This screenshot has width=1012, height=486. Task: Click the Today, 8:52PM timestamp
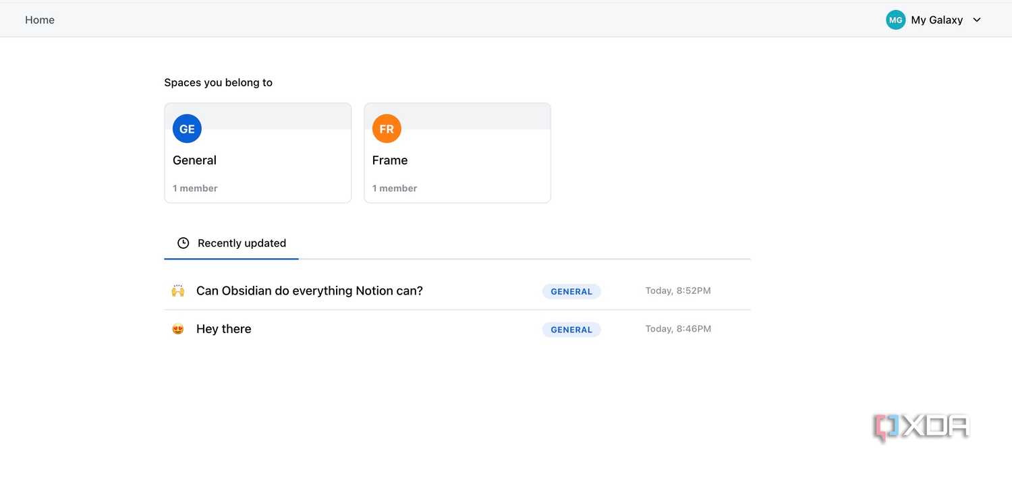pyautogui.click(x=678, y=291)
